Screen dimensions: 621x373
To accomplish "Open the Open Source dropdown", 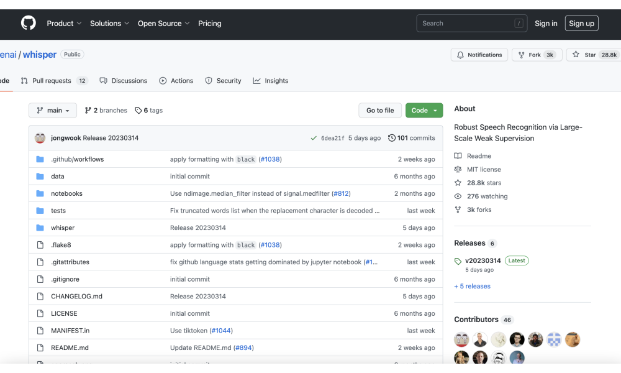I will pyautogui.click(x=163, y=24).
